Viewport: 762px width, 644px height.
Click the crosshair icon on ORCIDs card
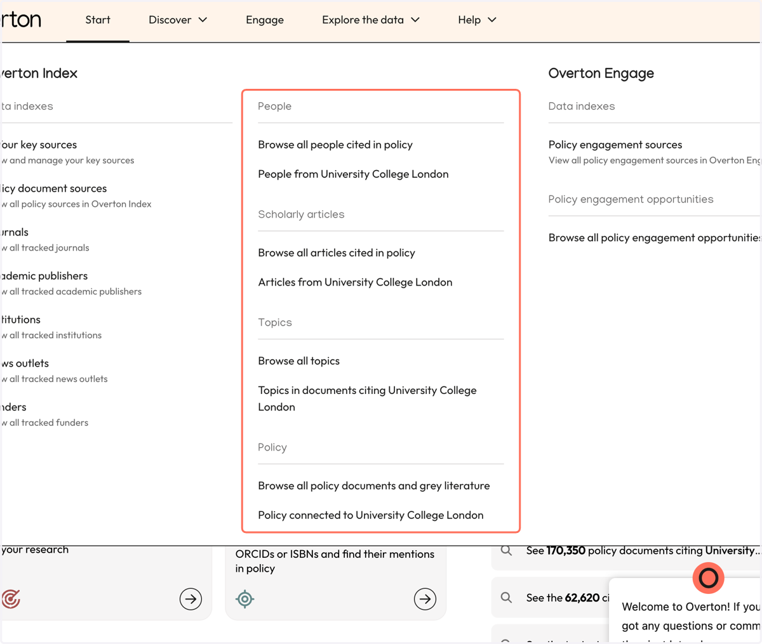[244, 599]
